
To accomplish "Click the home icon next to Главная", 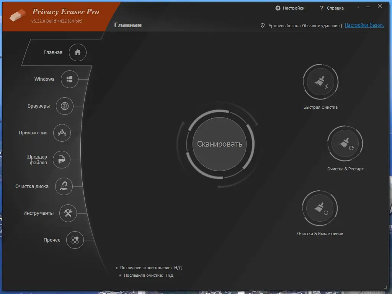I will point(77,52).
